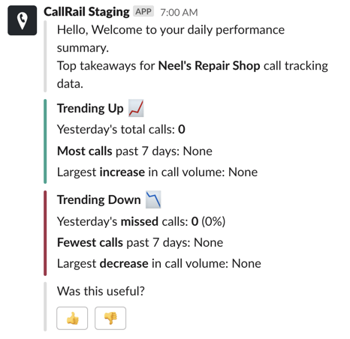Click the green attachment color bar
Viewport: 350px width, 339px height.
(x=45, y=141)
